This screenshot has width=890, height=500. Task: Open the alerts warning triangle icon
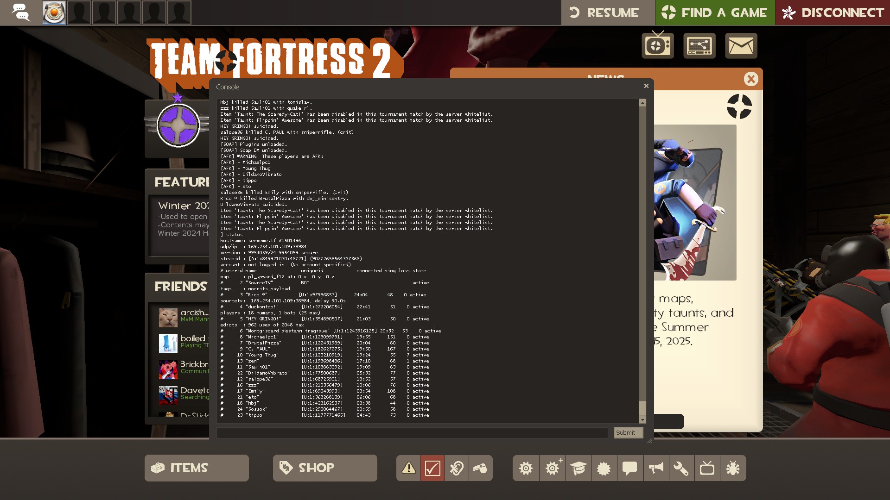pyautogui.click(x=408, y=468)
